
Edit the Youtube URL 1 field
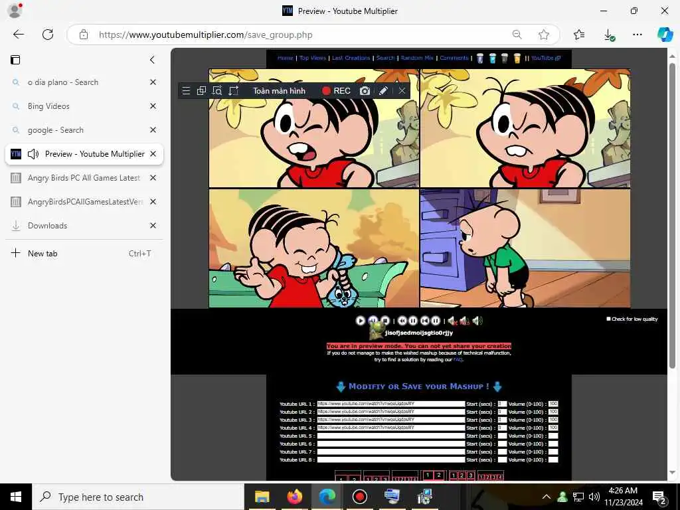pos(390,404)
